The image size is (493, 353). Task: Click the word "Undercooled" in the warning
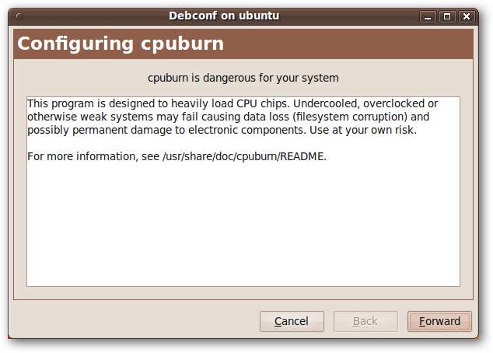pyautogui.click(x=326, y=104)
